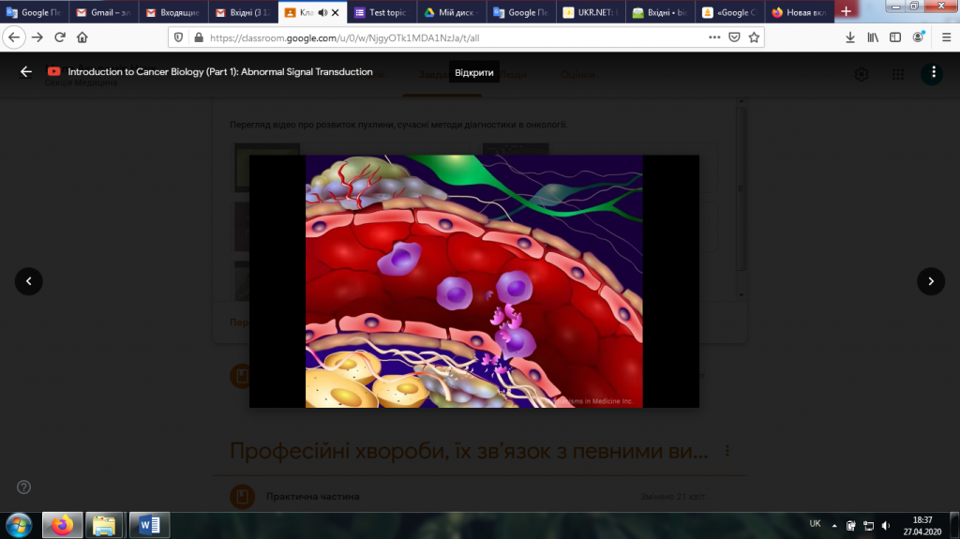960x539 pixels.
Task: Show next attachment in preview
Action: click(x=931, y=281)
